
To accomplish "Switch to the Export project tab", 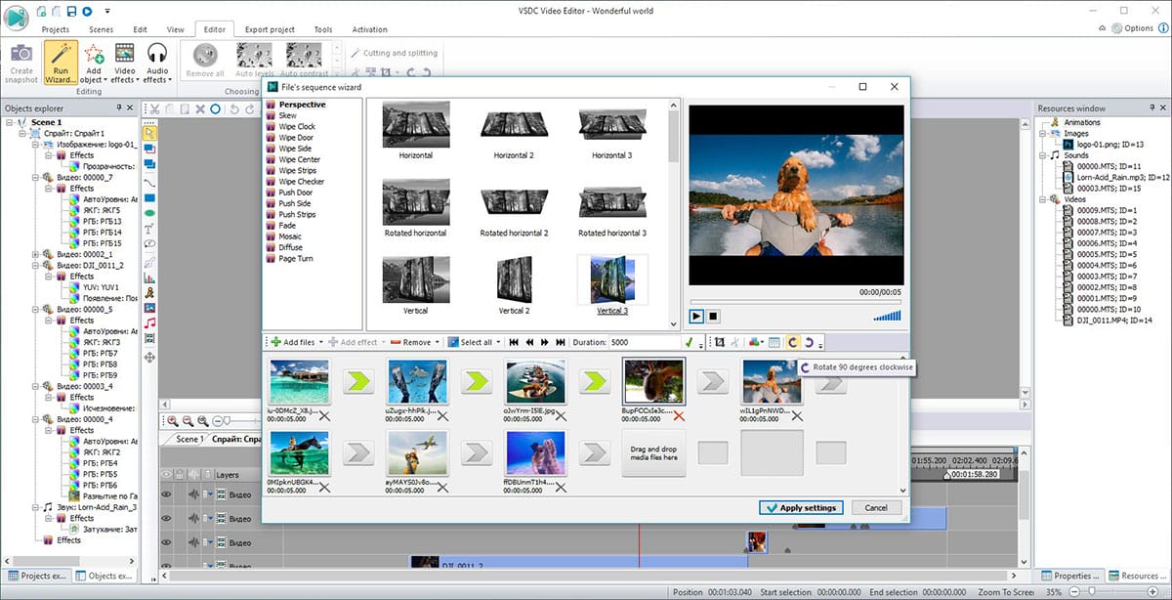I will click(x=268, y=29).
